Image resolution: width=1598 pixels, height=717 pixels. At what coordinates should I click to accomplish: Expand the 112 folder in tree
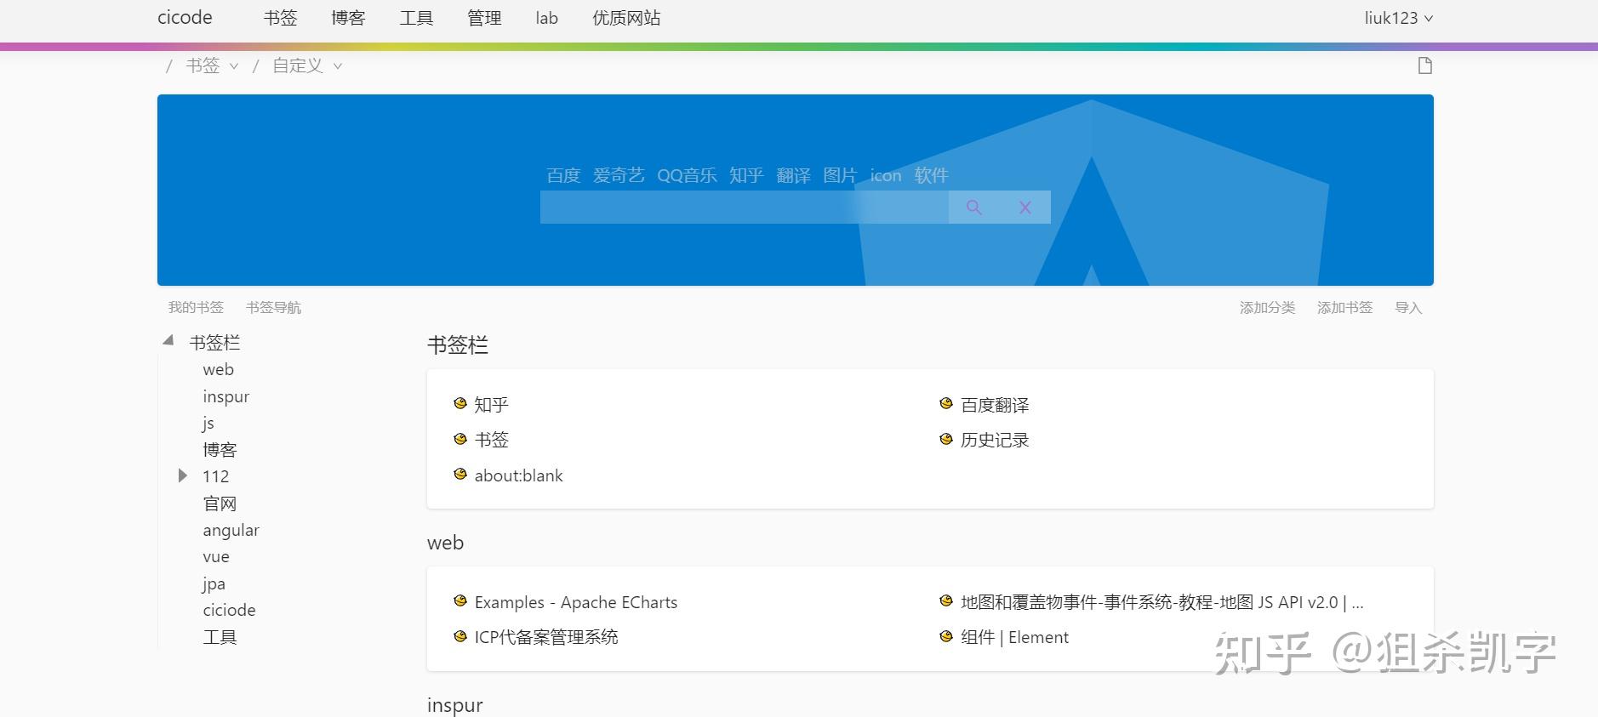[182, 475]
